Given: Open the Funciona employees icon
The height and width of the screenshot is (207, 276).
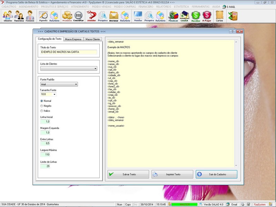Looking at the screenshot, I should pyautogui.click(x=19, y=16).
